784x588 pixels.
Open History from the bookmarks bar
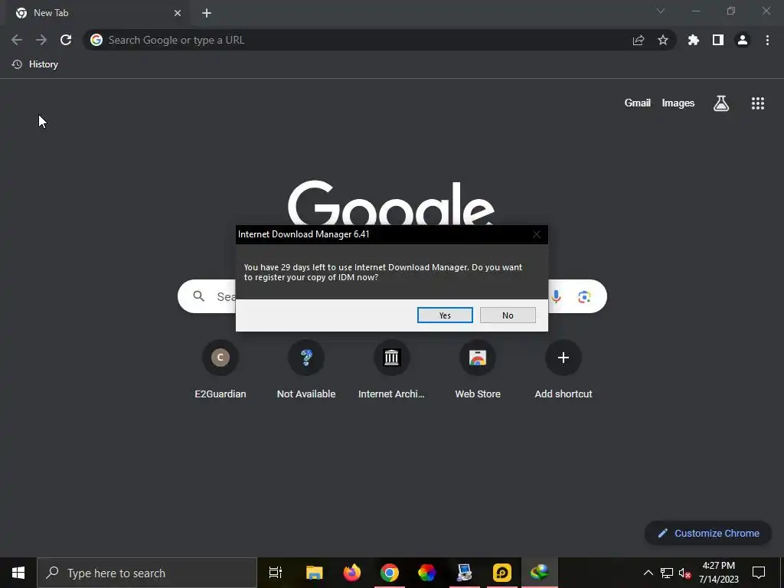tap(35, 64)
